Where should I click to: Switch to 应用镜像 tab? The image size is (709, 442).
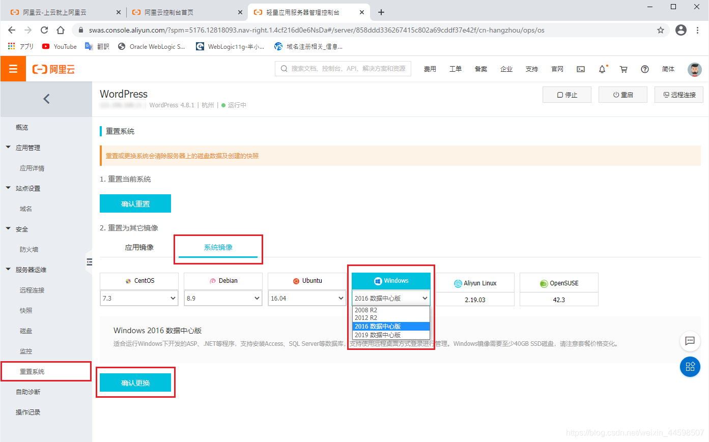coord(139,247)
